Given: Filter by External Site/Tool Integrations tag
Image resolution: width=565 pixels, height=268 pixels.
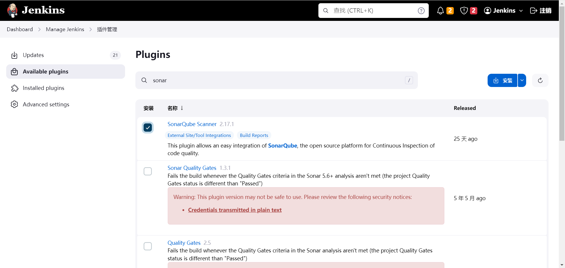Looking at the screenshot, I should (199, 135).
